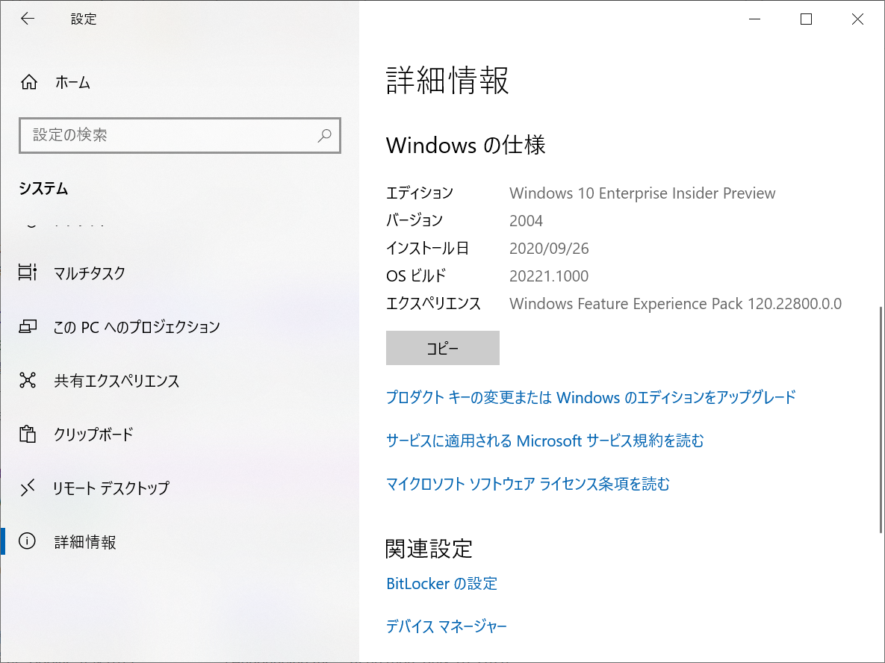885x663 pixels.
Task: Focus the 設定の検索 search field
Action: [180, 135]
